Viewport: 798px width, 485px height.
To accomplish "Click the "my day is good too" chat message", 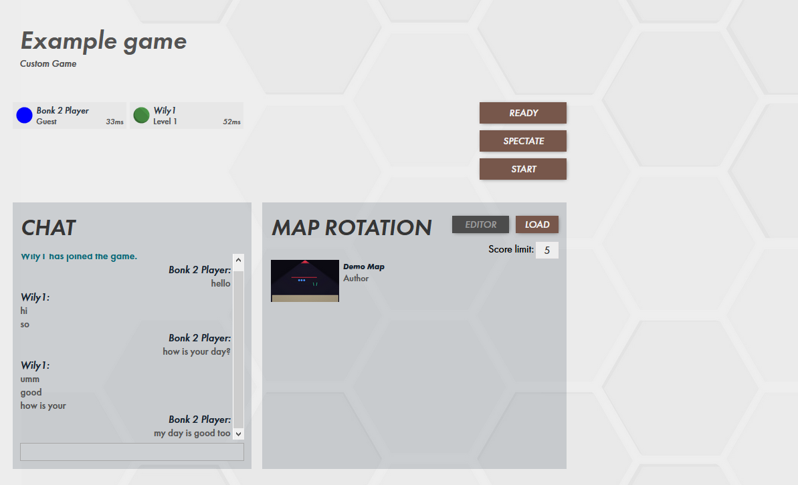I will click(x=192, y=433).
